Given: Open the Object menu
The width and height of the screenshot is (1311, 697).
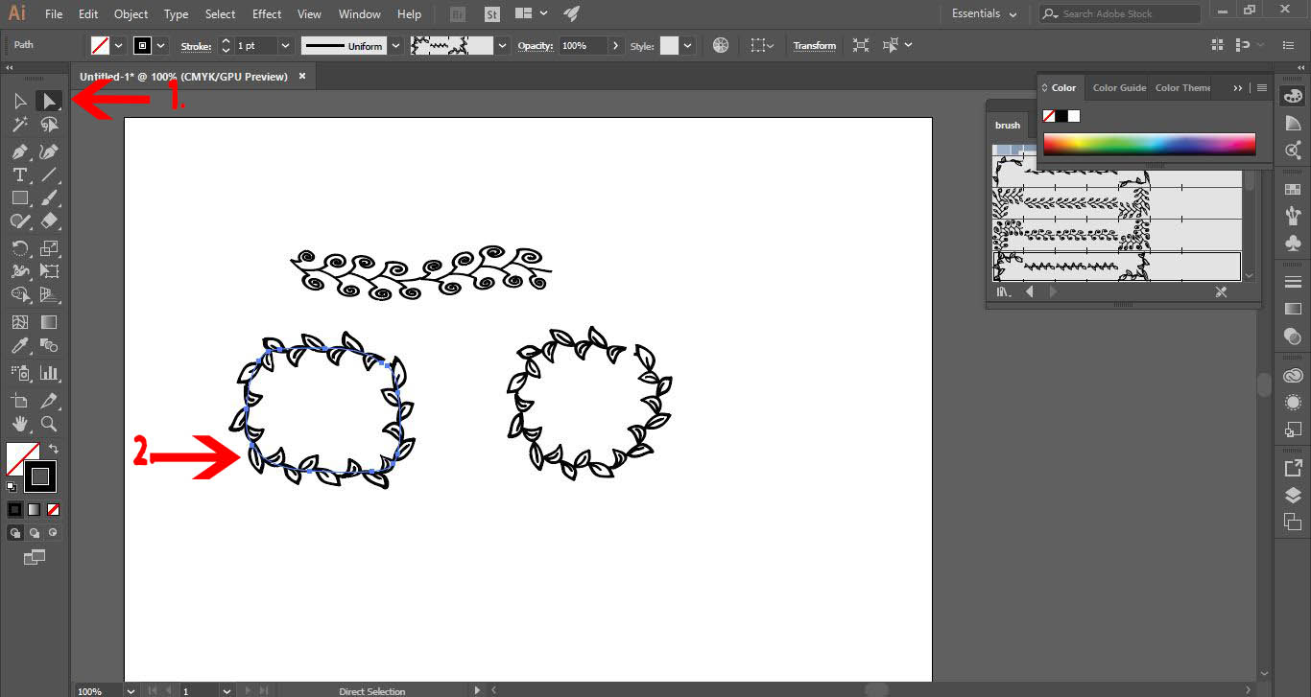Looking at the screenshot, I should click(x=131, y=13).
